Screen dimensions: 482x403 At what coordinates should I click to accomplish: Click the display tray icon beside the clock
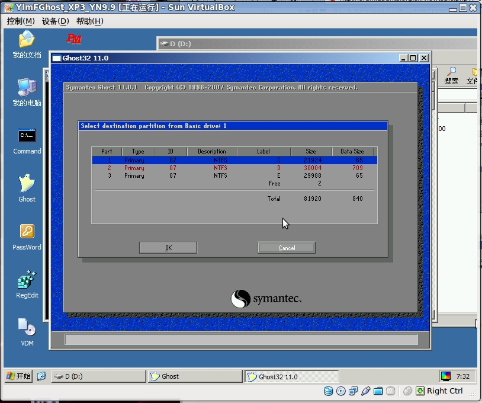click(445, 376)
